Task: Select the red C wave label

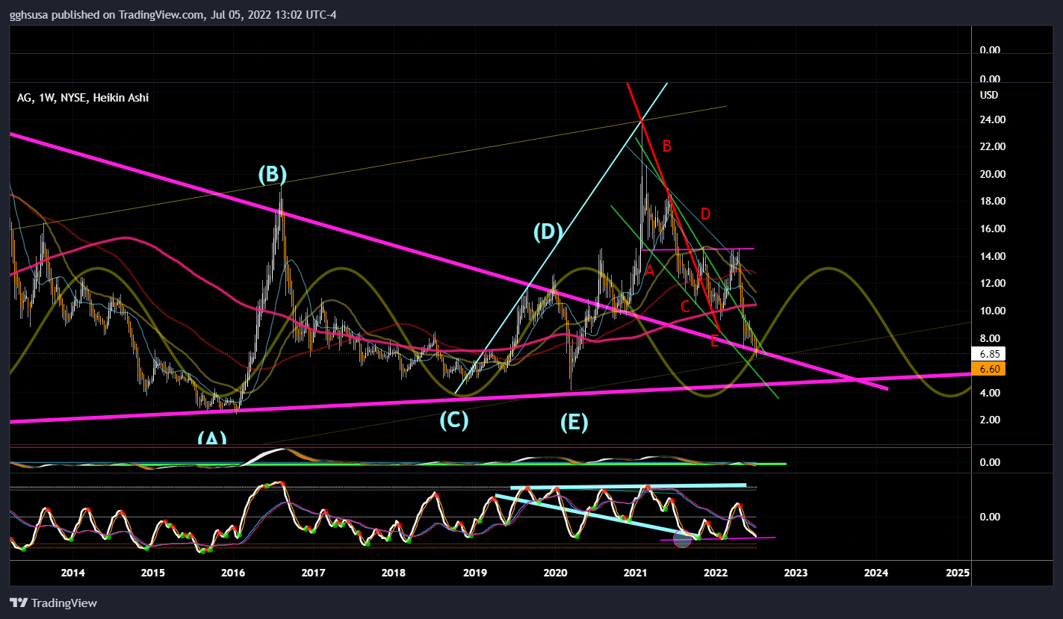Action: (685, 306)
